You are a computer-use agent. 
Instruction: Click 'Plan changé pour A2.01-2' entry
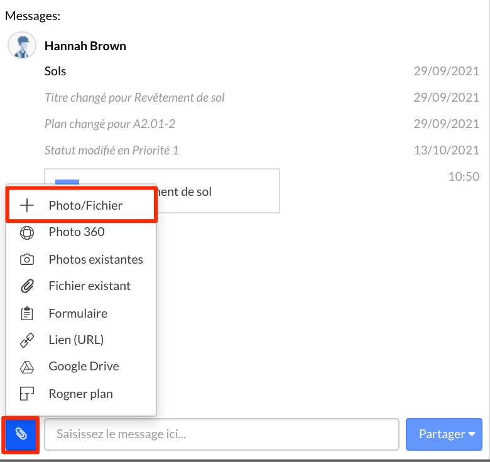coord(110,124)
